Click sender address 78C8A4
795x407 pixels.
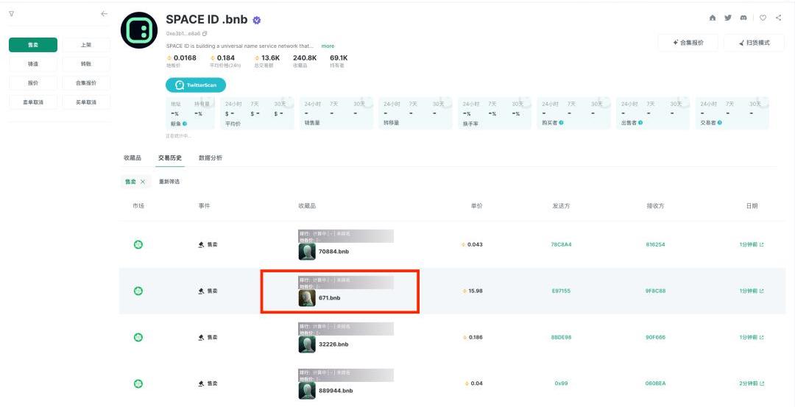561,244
